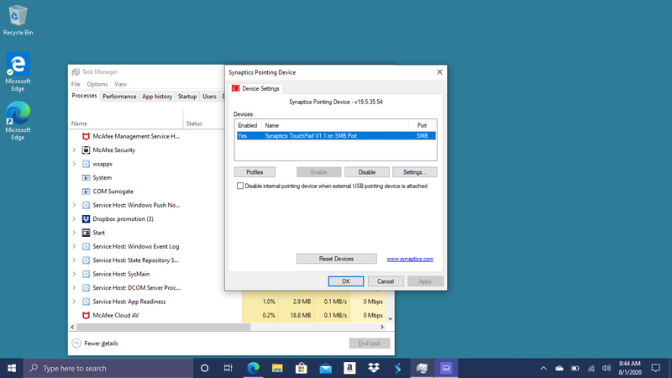The height and width of the screenshot is (378, 672).
Task: Open the Recycle Bin desktop icon
Action: coord(18,19)
